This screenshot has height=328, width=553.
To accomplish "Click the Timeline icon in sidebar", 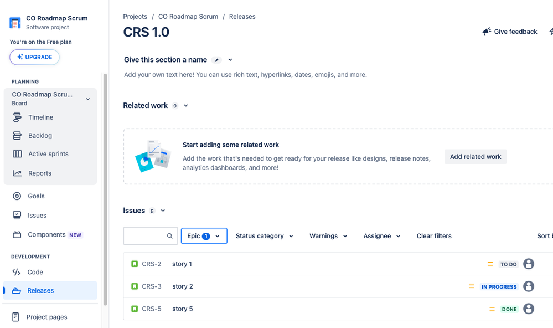I will coord(17,117).
